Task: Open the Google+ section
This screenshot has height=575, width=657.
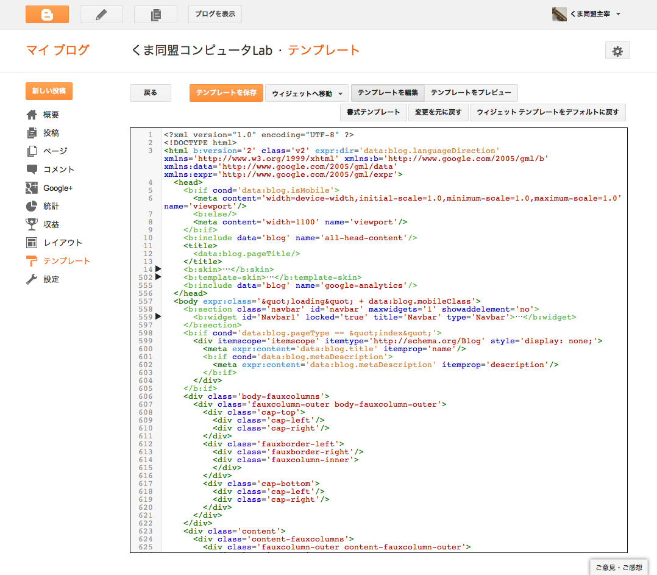Action: 59,188
